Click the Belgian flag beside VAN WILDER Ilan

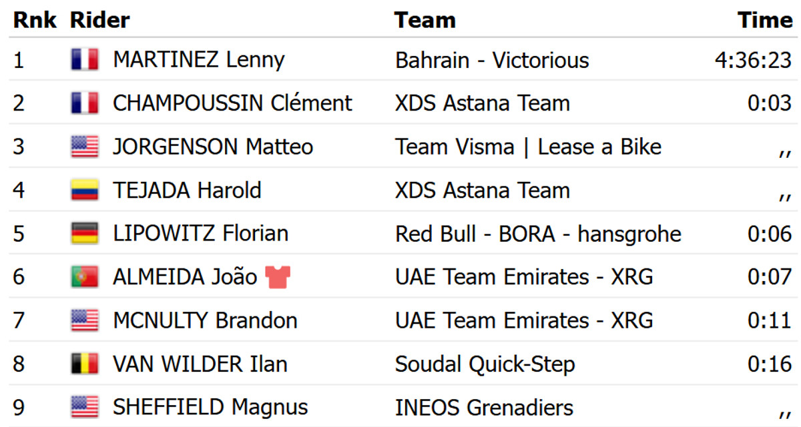pyautogui.click(x=84, y=364)
